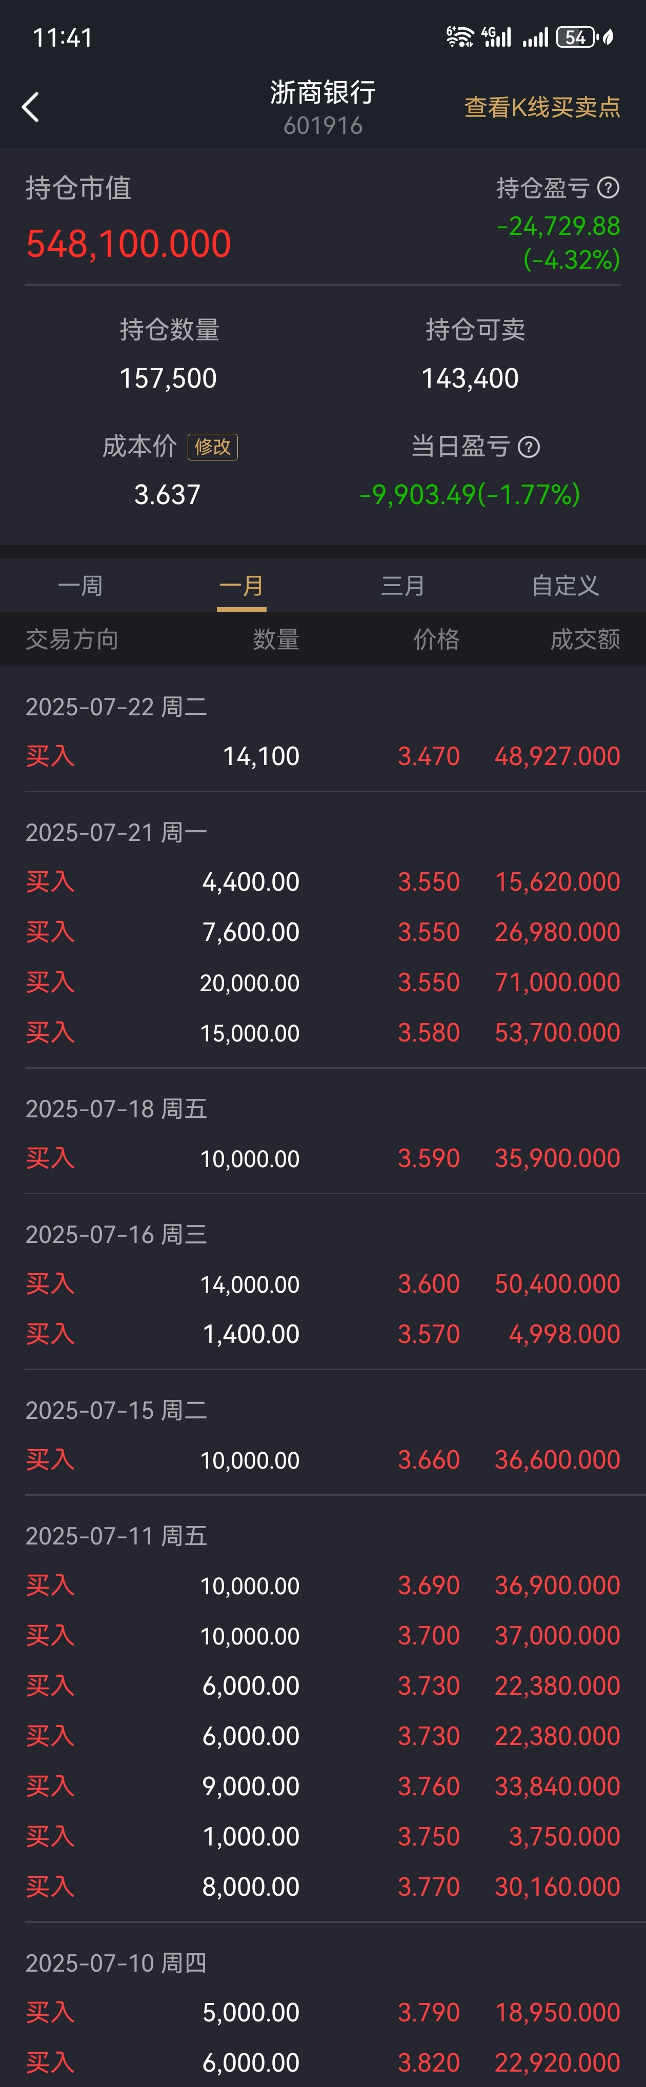
Task: Tap the WiFi status icon
Action: coord(459,36)
